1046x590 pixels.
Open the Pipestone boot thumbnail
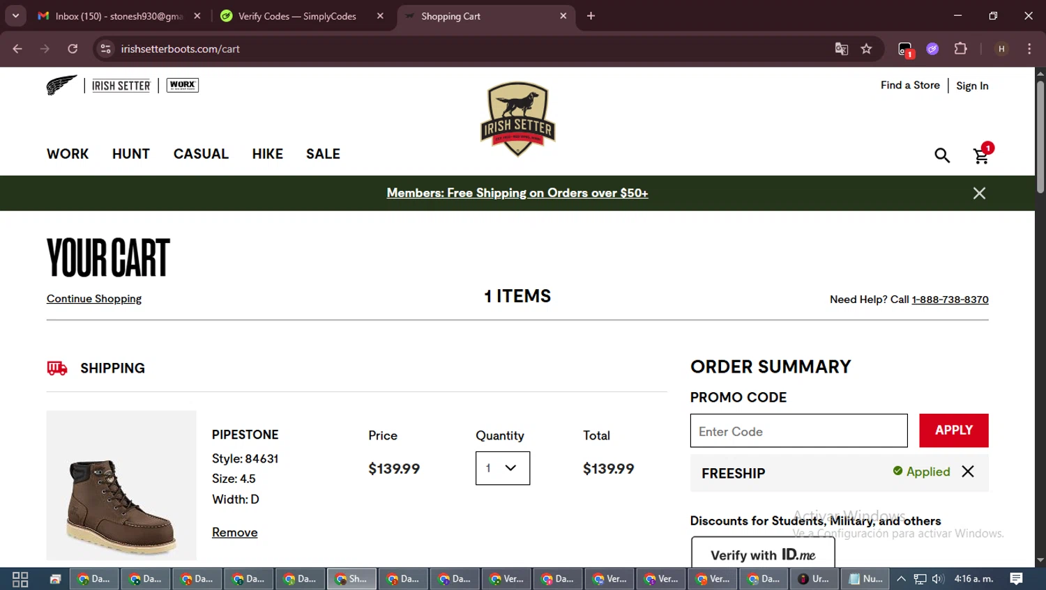click(121, 486)
